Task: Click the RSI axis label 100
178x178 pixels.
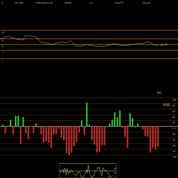Action: 3,32
